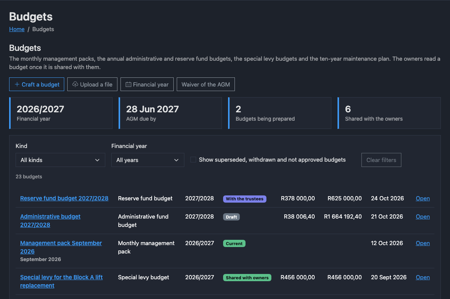Screen dimensions: 450x299
Task: Click the Monthly management pack kind cell
Action: click(146, 247)
